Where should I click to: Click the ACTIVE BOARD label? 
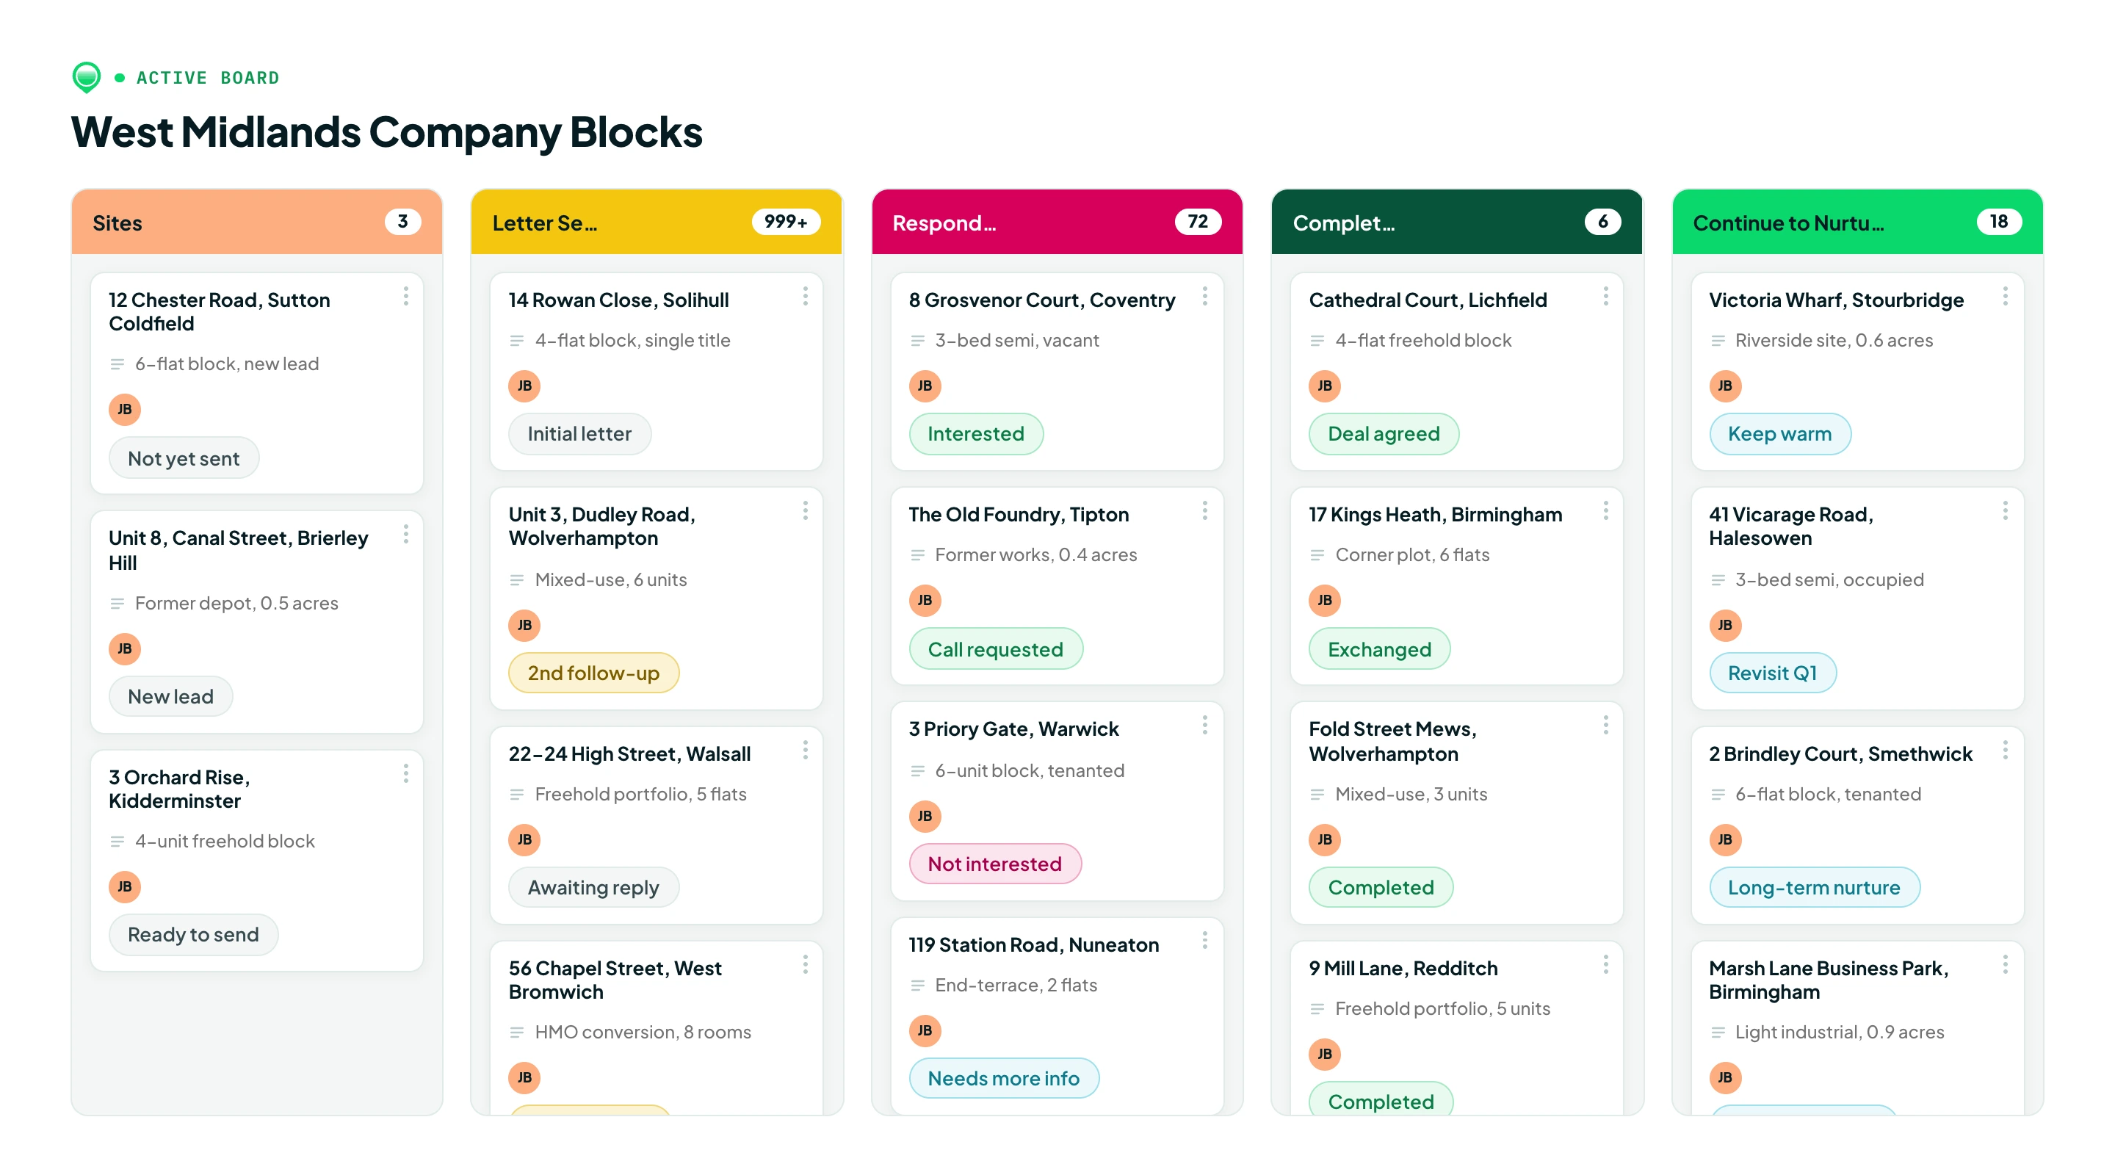[x=208, y=77]
